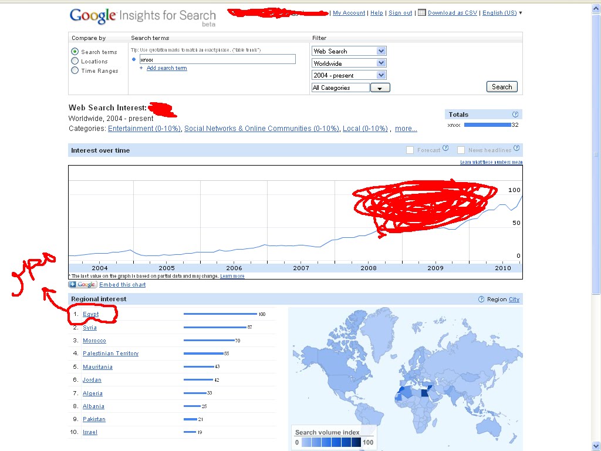The image size is (601, 451).
Task: Click Download as CSV link
Action: (x=453, y=13)
